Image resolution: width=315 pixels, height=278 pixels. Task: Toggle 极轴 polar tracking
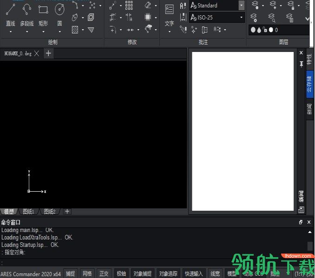click(121, 273)
